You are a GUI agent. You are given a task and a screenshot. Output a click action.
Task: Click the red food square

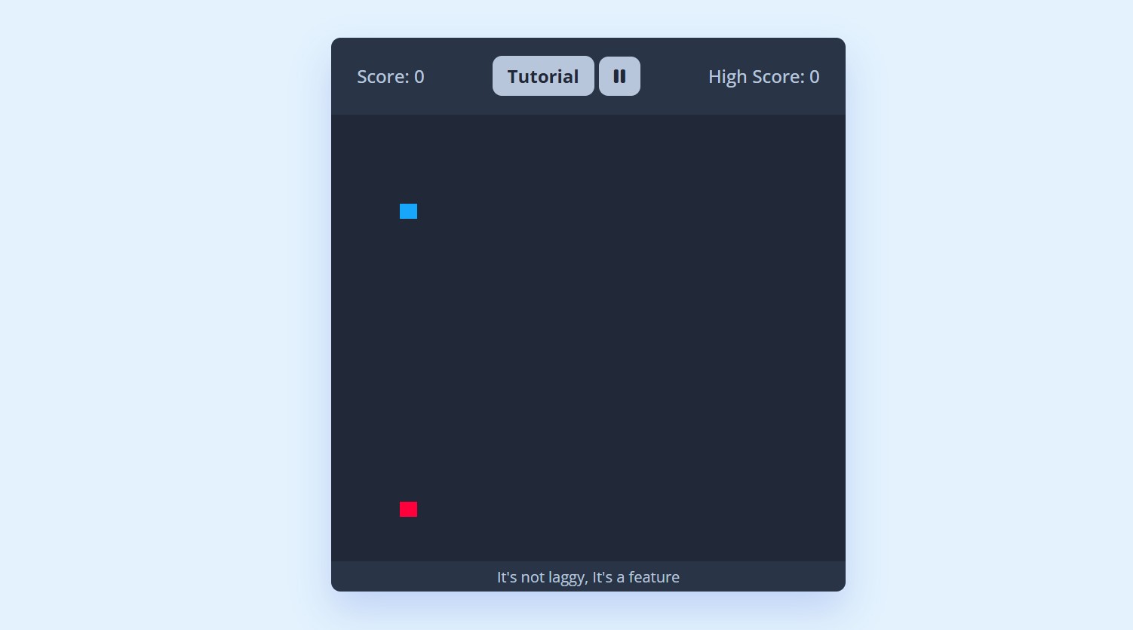tap(408, 509)
